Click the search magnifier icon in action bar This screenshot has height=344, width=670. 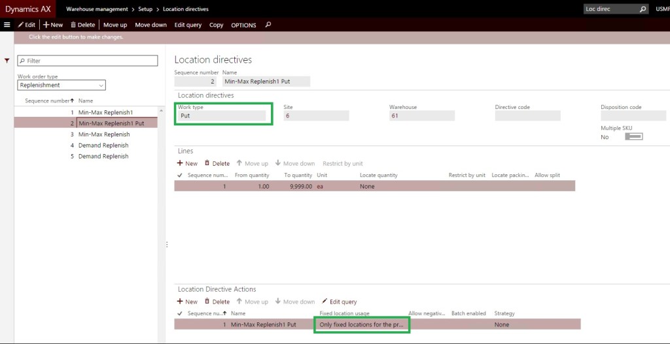pos(268,25)
